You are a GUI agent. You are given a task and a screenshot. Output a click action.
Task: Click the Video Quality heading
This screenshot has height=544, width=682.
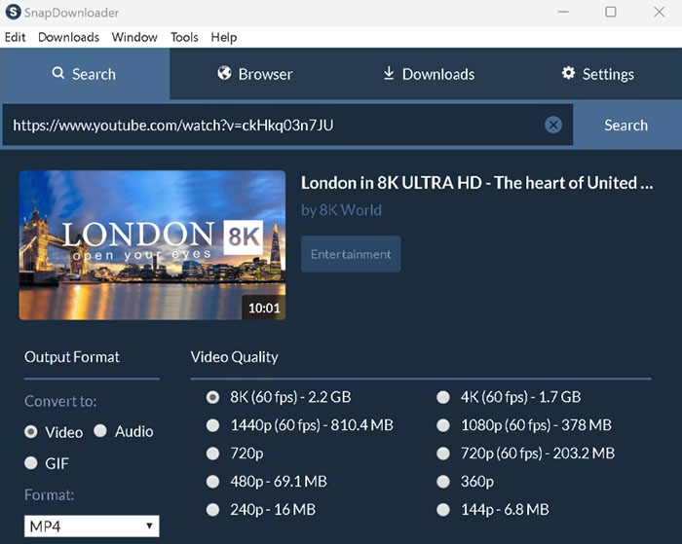[235, 357]
